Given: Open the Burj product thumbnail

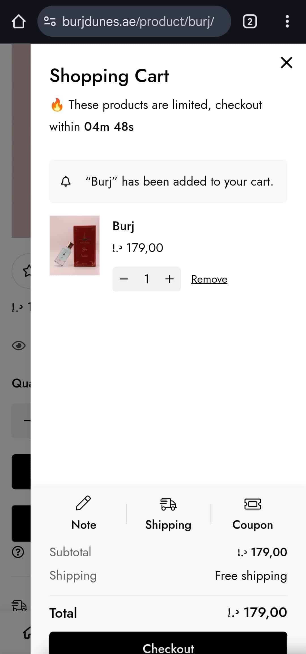Looking at the screenshot, I should click(75, 245).
